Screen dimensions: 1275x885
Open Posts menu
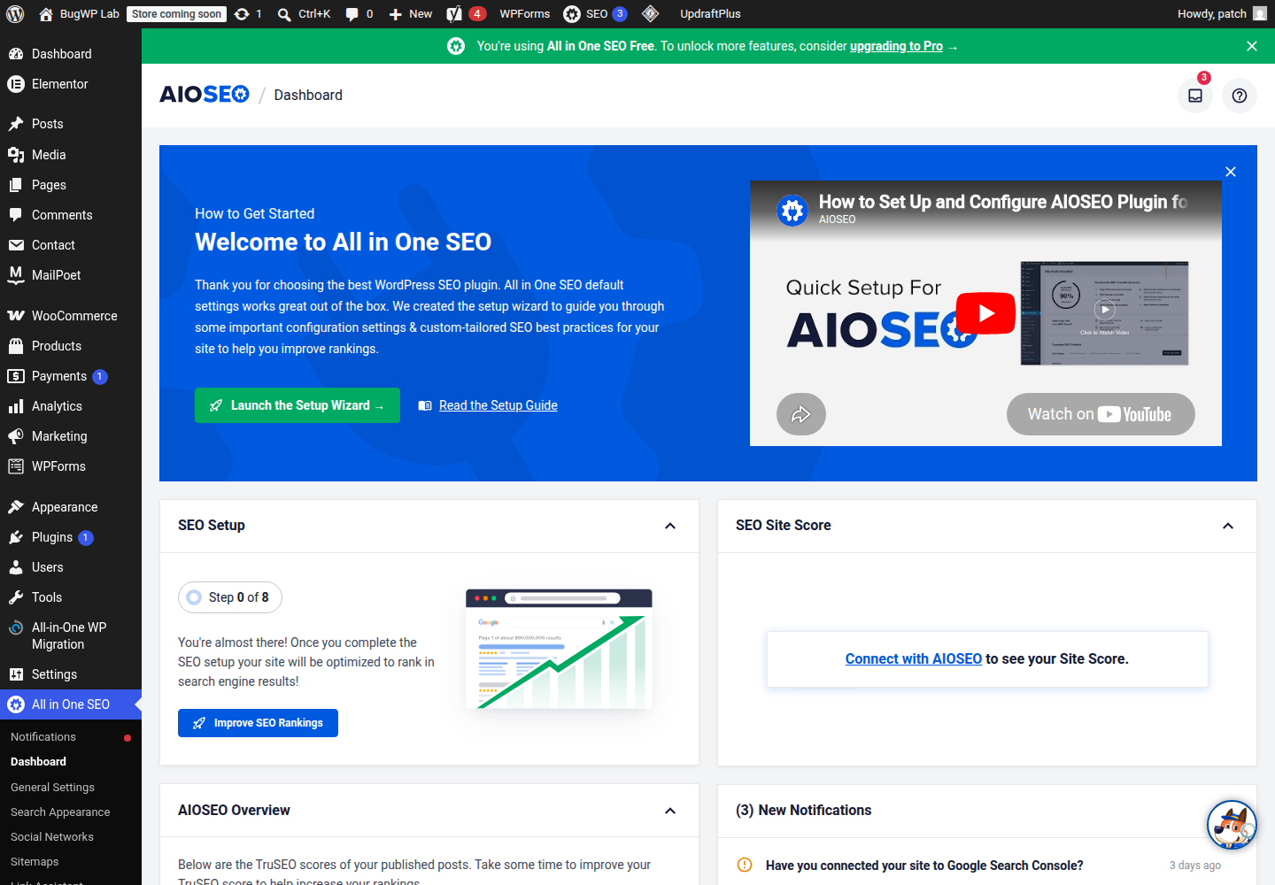71,124
